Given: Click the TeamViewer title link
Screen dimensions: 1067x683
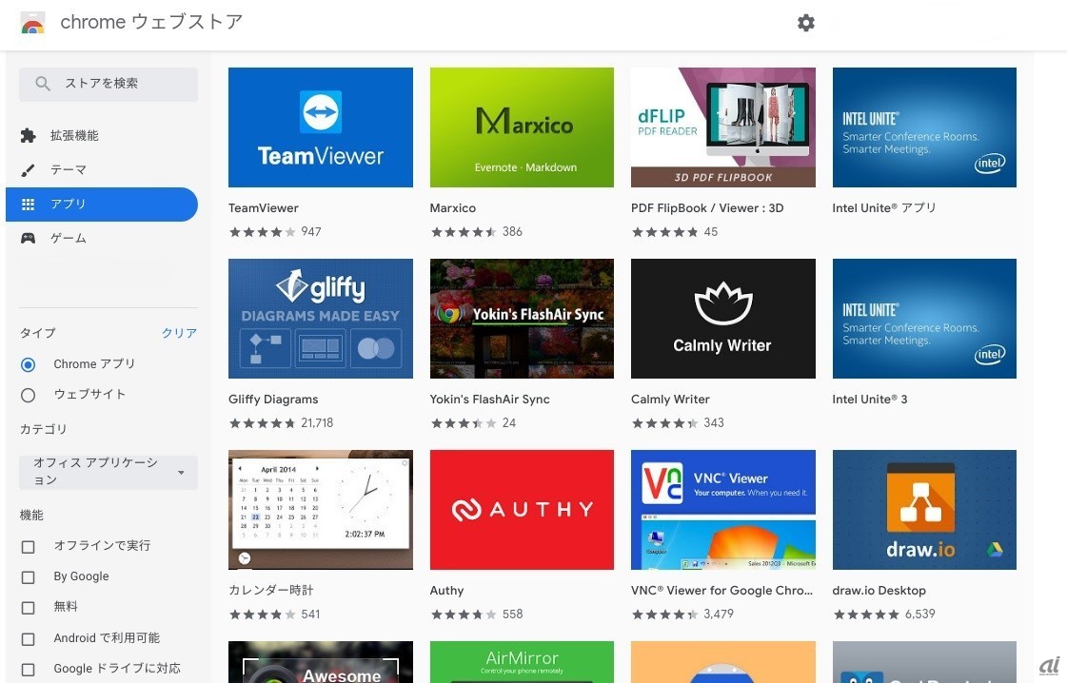Looking at the screenshot, I should [x=264, y=208].
